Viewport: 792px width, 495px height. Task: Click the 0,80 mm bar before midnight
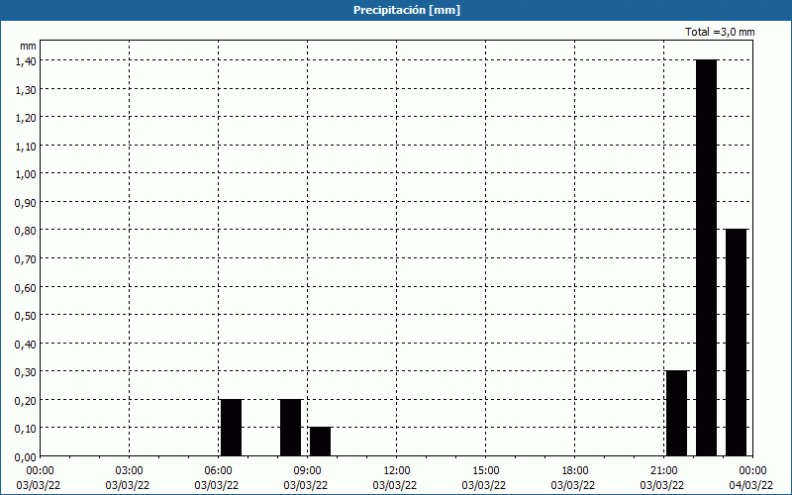pos(736,343)
